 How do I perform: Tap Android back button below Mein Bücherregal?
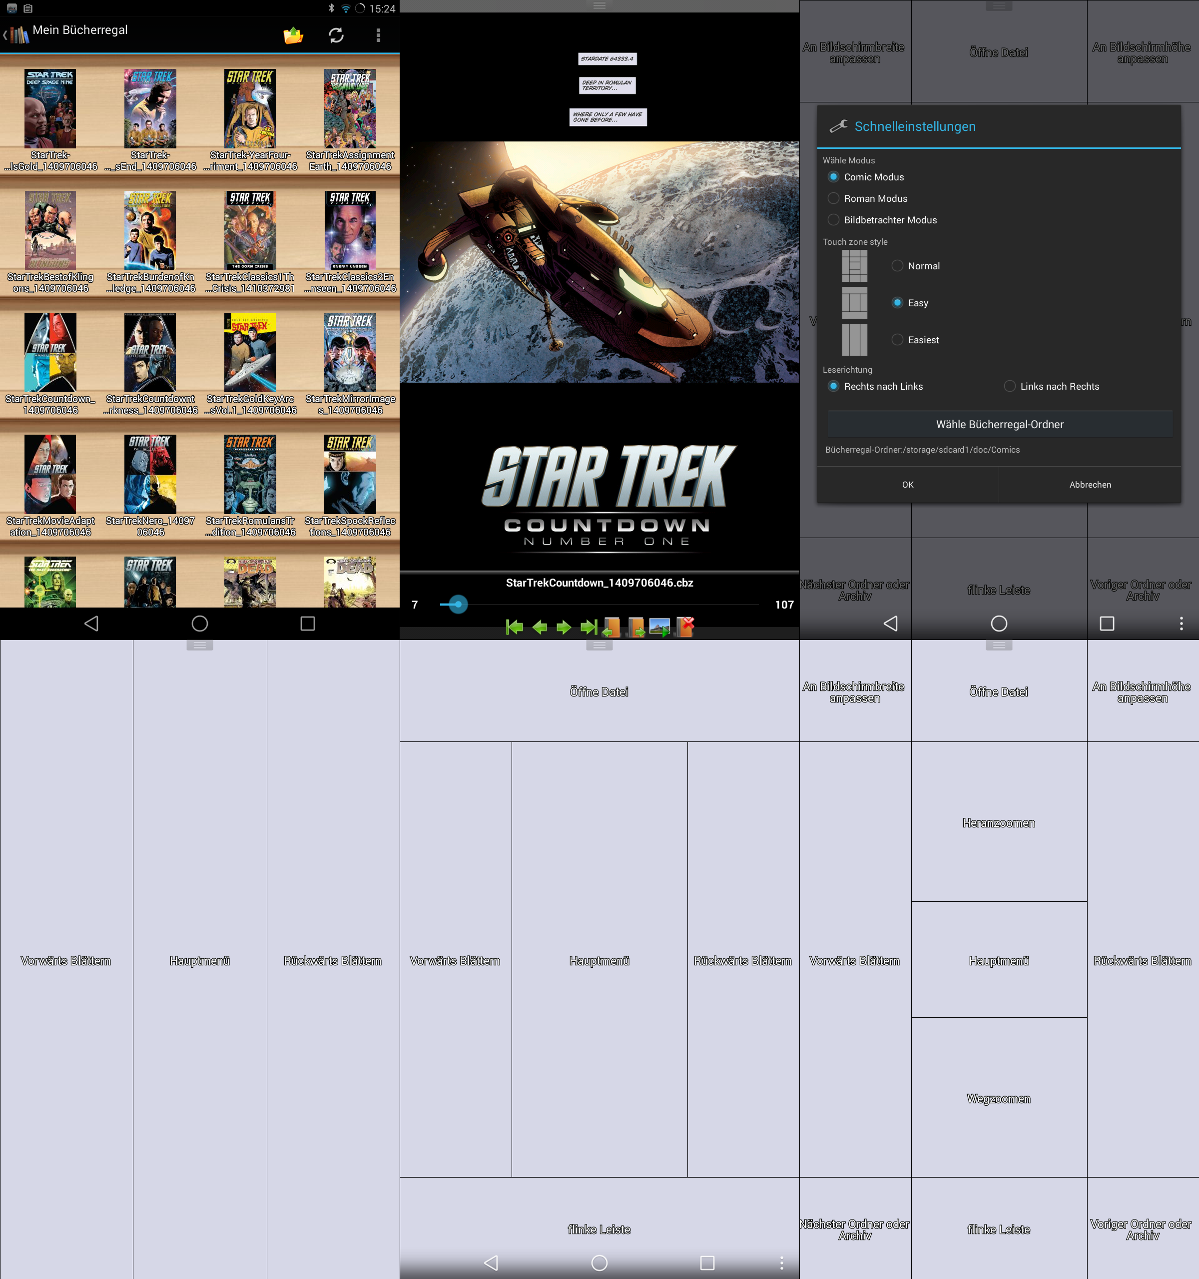click(91, 624)
